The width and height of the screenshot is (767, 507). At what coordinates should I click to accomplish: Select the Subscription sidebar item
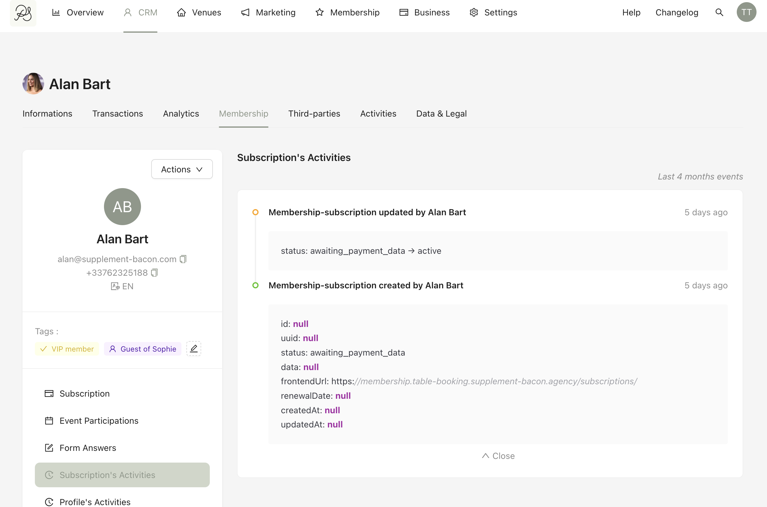85,394
